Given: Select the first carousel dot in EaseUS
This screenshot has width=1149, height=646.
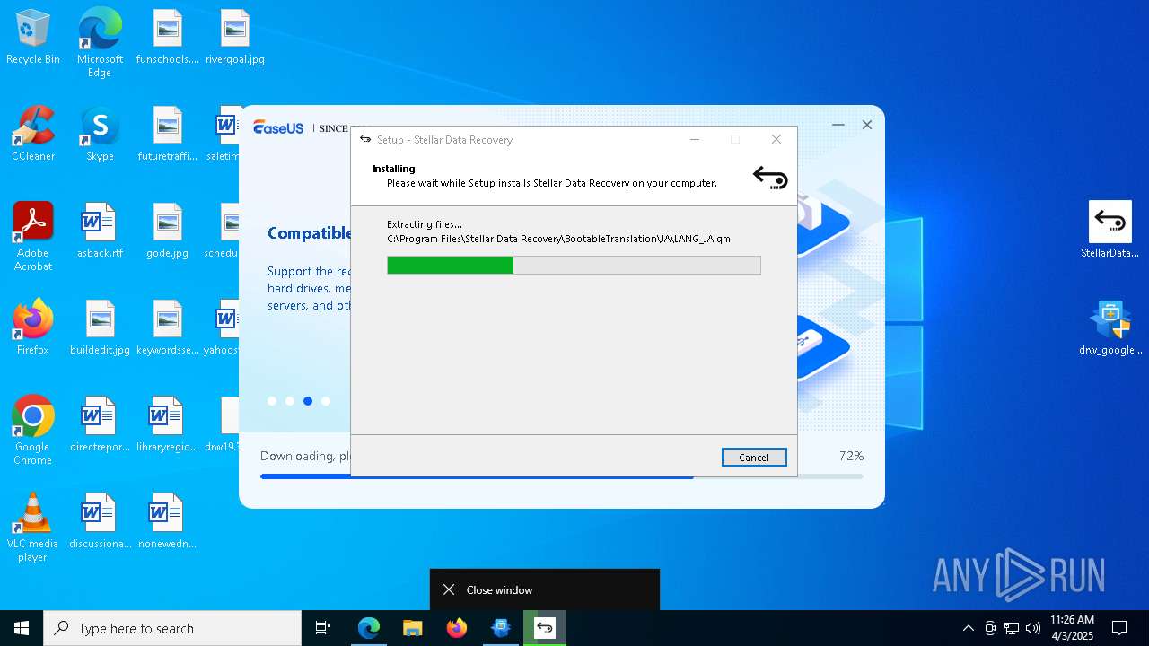Looking at the screenshot, I should (272, 401).
